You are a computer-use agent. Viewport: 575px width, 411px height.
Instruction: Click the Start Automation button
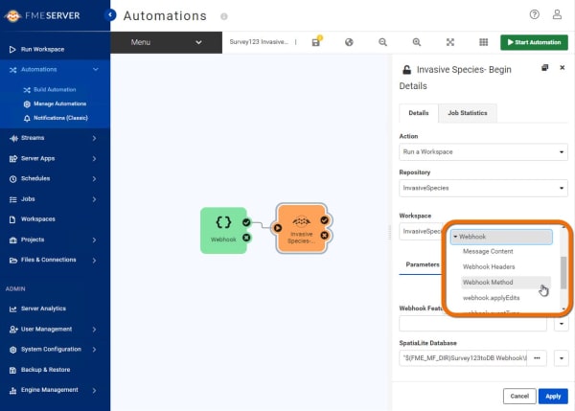pyautogui.click(x=534, y=42)
